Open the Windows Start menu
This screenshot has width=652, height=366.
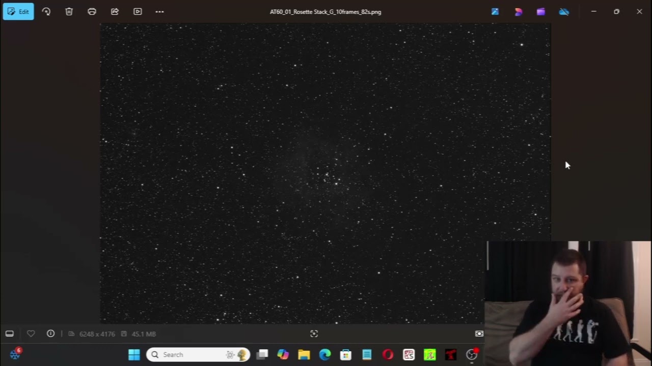click(134, 355)
